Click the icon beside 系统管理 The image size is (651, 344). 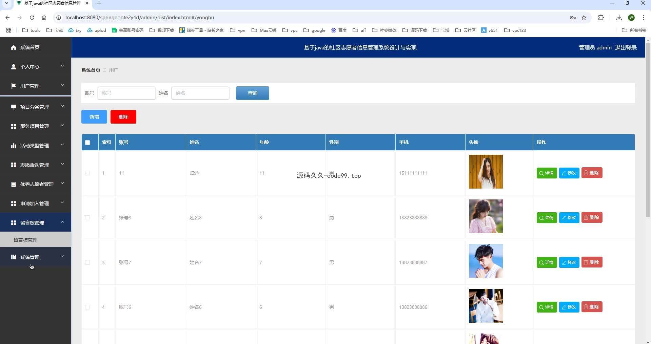click(14, 257)
